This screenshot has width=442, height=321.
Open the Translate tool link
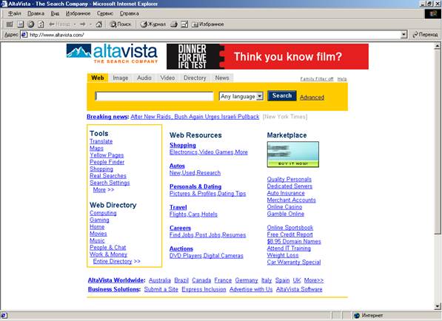101,141
